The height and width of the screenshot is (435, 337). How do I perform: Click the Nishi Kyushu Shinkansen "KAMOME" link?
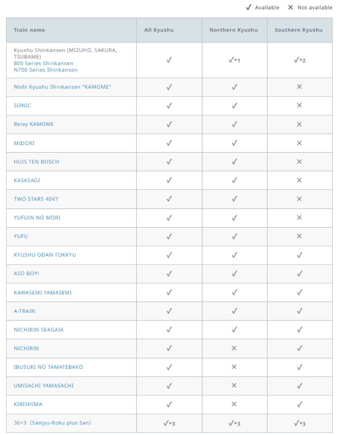click(62, 87)
